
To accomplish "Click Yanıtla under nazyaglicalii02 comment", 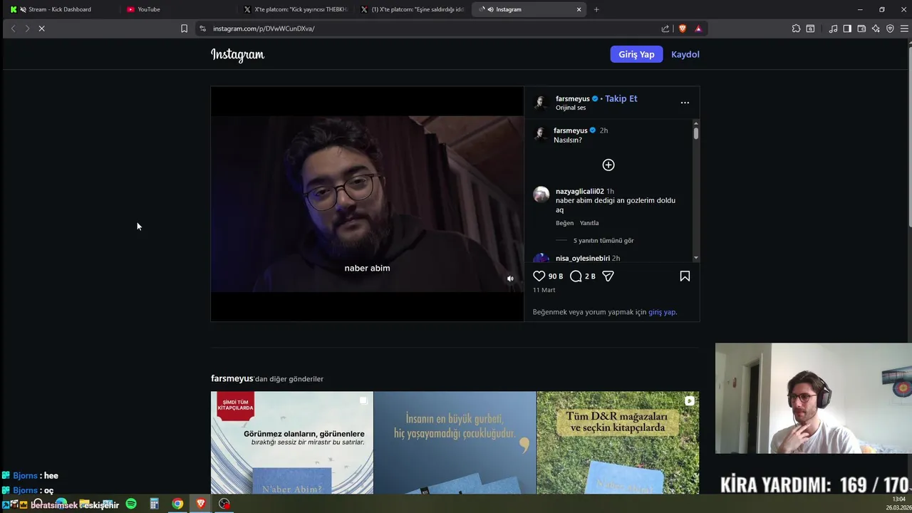I will click(x=589, y=223).
